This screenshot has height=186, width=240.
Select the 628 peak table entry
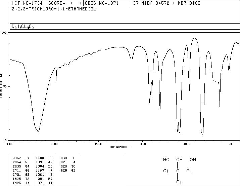pyautogui.click(x=68, y=166)
